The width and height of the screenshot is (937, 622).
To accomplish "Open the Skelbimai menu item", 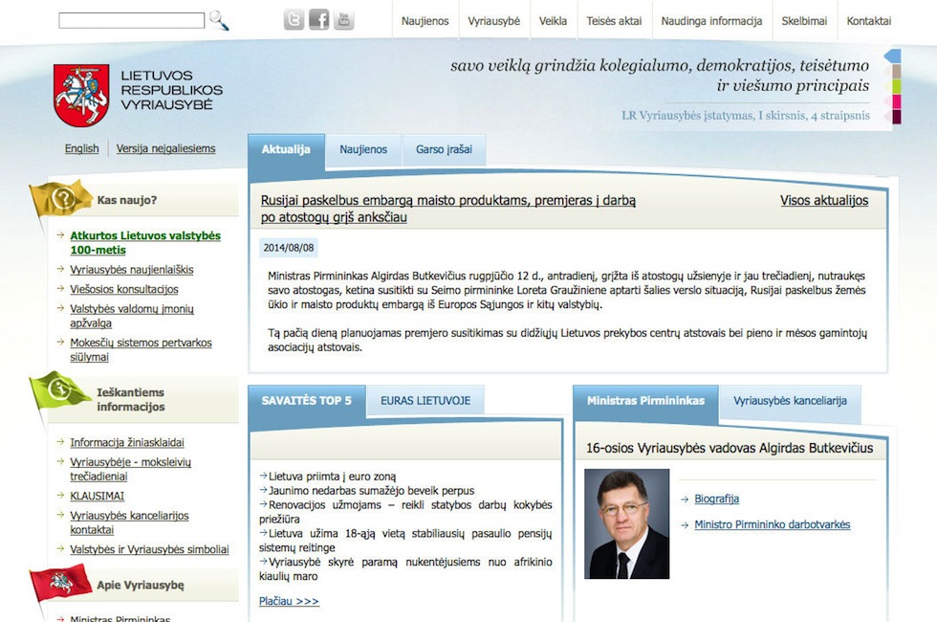I will point(804,21).
